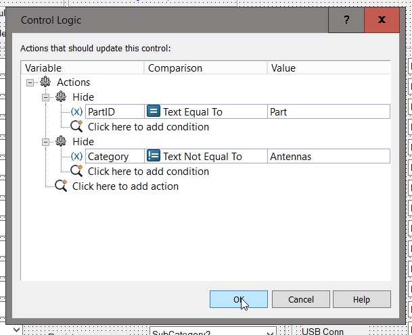Cancel the Control Logic dialog
The height and width of the screenshot is (335, 412).
pos(301,299)
